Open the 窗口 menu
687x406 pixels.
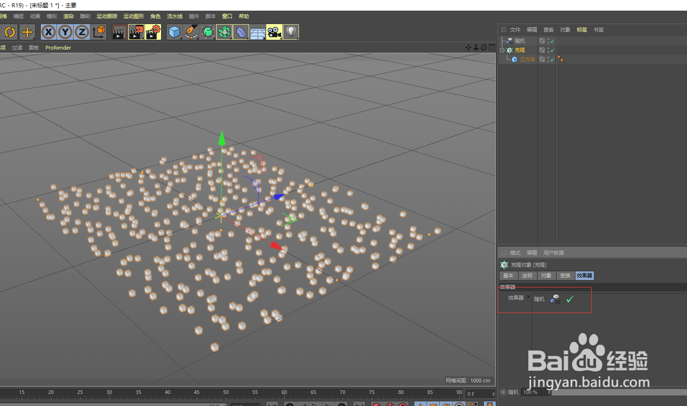click(x=227, y=16)
